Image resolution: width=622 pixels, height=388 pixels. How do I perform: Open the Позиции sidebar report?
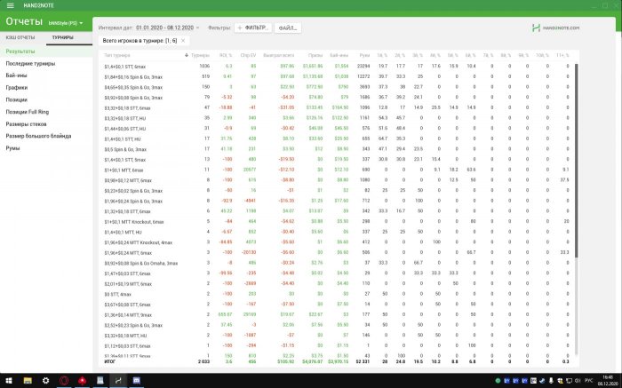pos(17,99)
